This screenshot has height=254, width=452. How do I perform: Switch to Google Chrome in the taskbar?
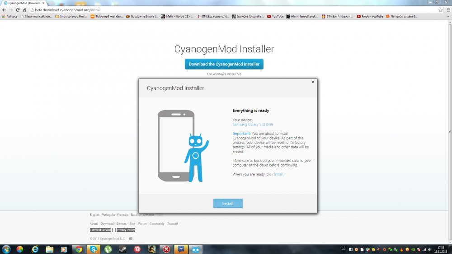[x=78, y=249]
